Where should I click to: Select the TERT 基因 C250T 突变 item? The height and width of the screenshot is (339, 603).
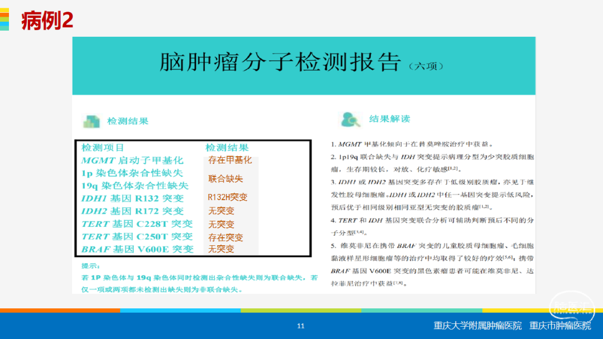[x=137, y=236]
